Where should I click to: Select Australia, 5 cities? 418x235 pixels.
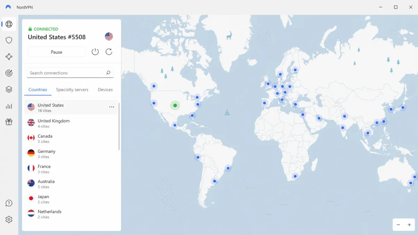pyautogui.click(x=71, y=184)
